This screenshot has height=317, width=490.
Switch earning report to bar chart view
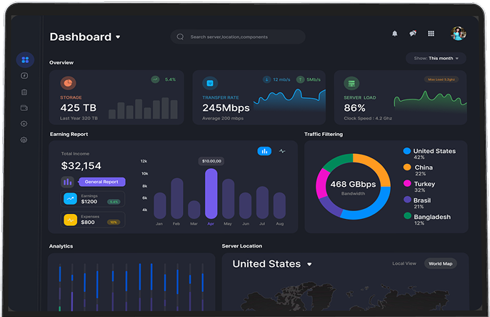click(x=264, y=151)
